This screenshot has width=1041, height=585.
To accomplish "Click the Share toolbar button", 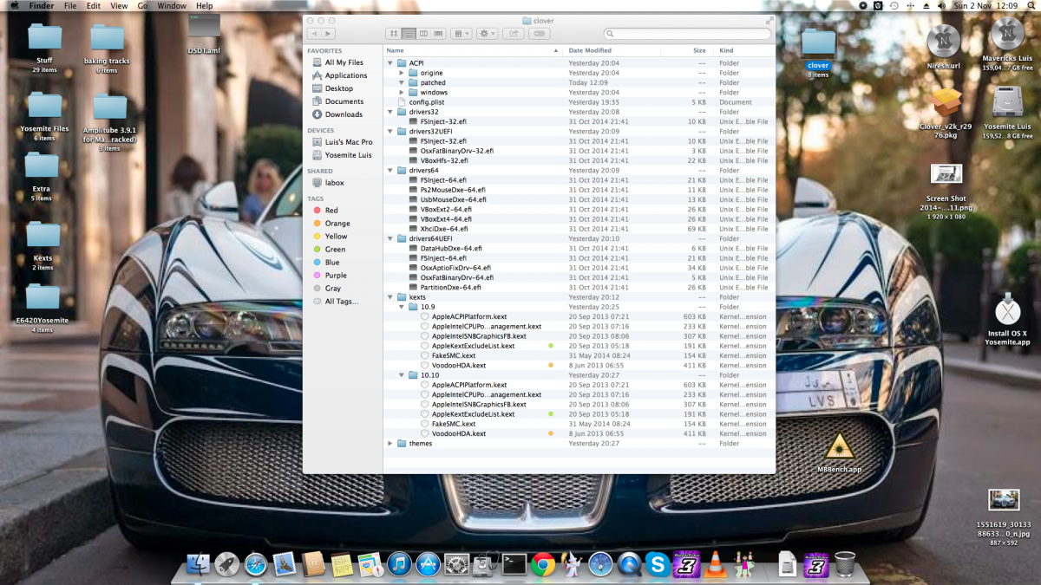I will pyautogui.click(x=513, y=34).
